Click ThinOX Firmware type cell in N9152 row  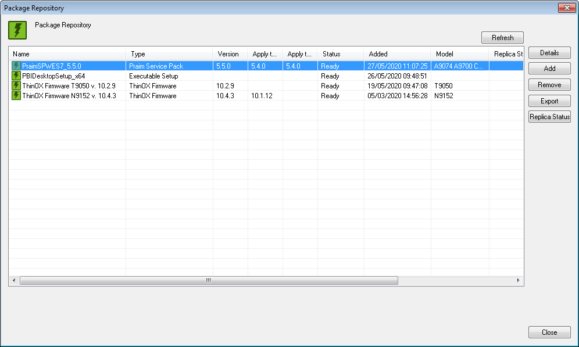tap(153, 96)
